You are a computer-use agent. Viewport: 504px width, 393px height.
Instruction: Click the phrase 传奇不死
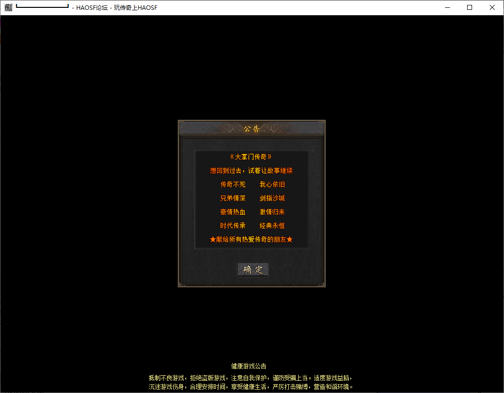click(x=233, y=185)
